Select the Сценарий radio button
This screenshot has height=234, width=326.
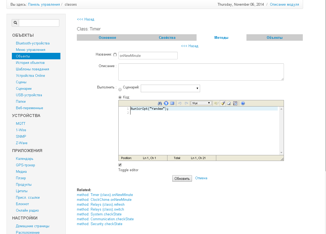pos(120,90)
